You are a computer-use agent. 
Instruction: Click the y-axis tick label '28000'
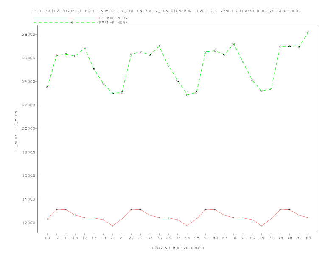coord(29,34)
